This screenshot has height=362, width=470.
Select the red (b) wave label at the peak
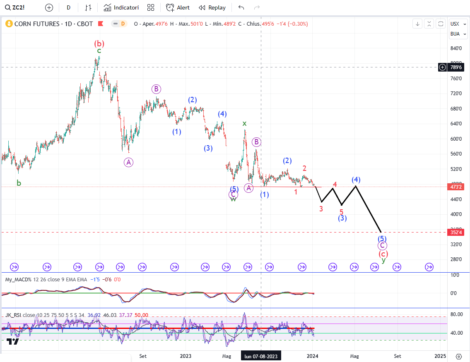click(99, 44)
